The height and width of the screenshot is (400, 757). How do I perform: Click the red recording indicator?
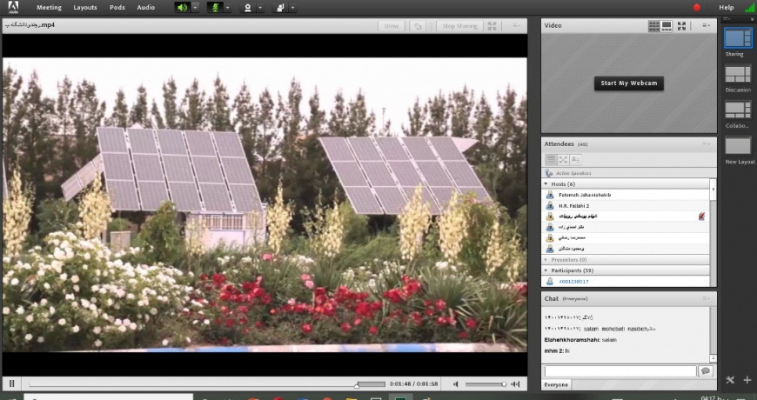697,7
